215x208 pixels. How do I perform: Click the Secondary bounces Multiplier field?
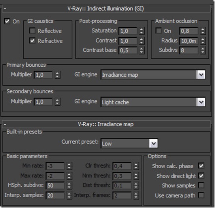pyautogui.click(x=43, y=102)
